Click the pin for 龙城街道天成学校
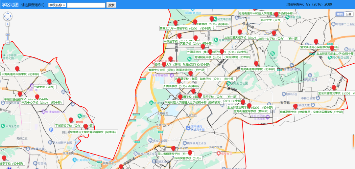Image resolution: width=355 pixels, height=169 pixels. [x=240, y=32]
